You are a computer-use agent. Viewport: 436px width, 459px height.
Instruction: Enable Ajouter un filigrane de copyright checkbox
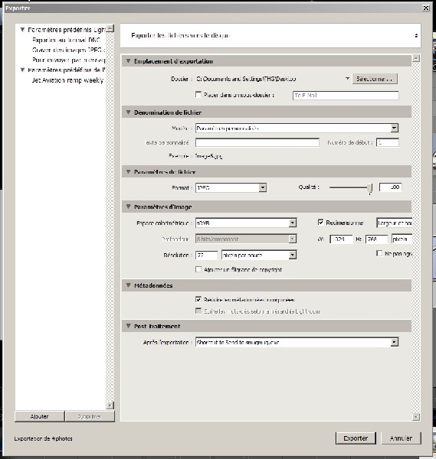[198, 269]
